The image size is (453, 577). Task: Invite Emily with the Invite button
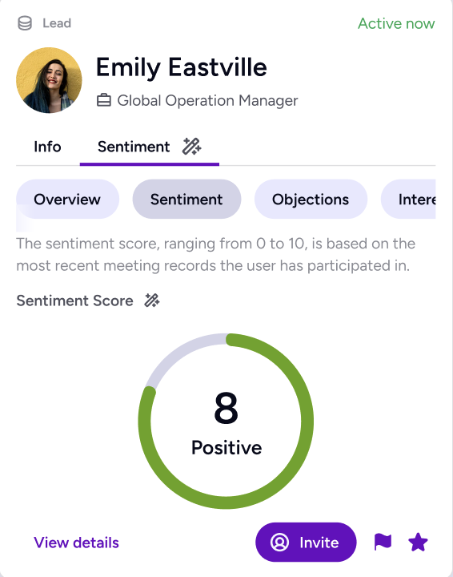click(306, 542)
